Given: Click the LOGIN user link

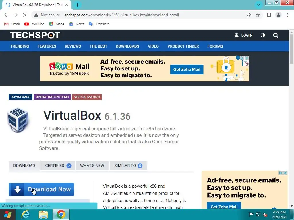Looking at the screenshot, I should [243, 35].
